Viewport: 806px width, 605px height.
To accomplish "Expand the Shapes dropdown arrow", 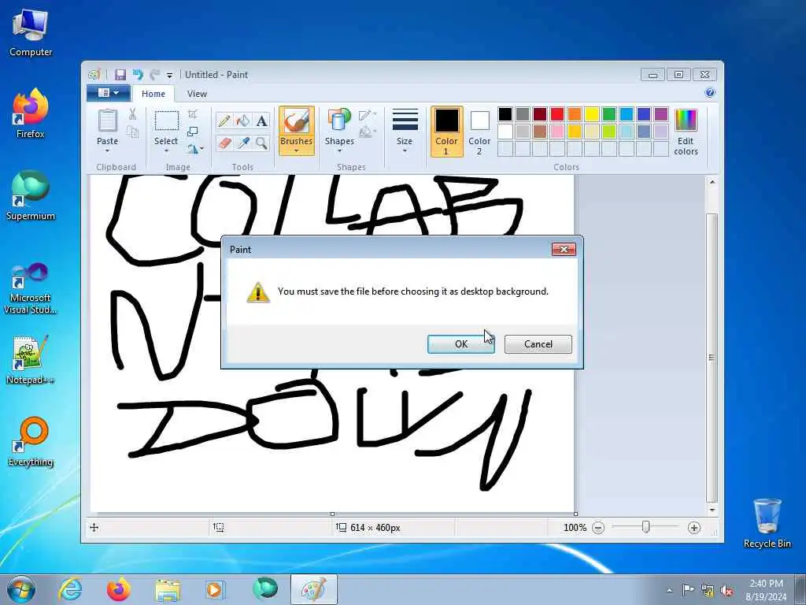I will click(339, 151).
